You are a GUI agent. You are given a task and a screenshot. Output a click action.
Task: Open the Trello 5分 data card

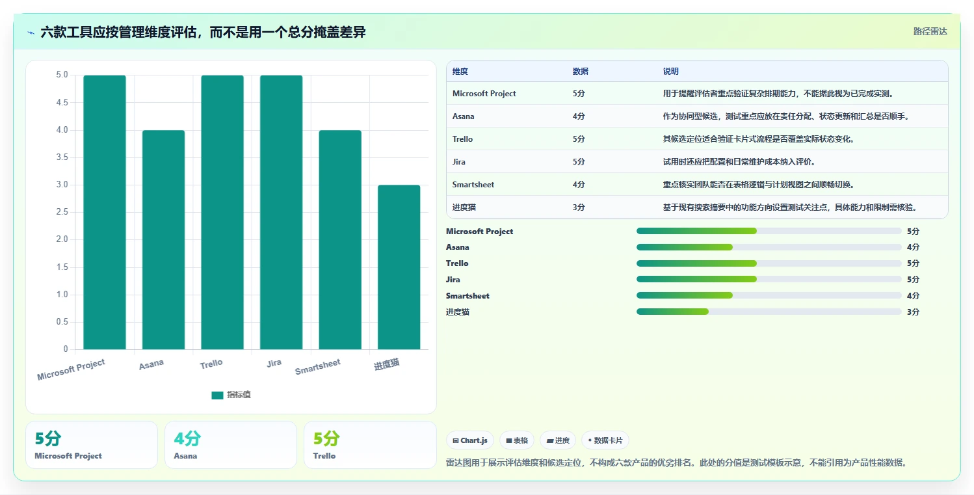click(370, 445)
